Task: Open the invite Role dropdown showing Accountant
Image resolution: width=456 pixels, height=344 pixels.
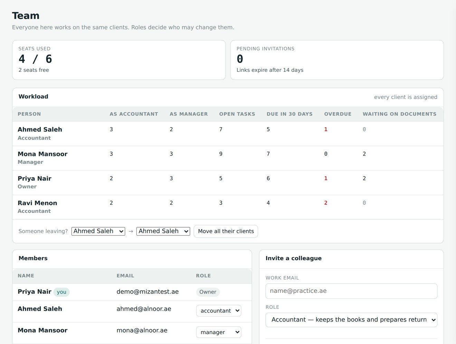Action: [351, 320]
